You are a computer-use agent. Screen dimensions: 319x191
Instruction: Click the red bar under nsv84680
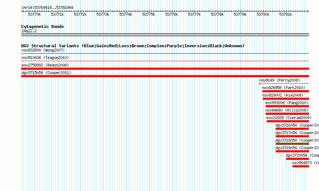coord(287,114)
